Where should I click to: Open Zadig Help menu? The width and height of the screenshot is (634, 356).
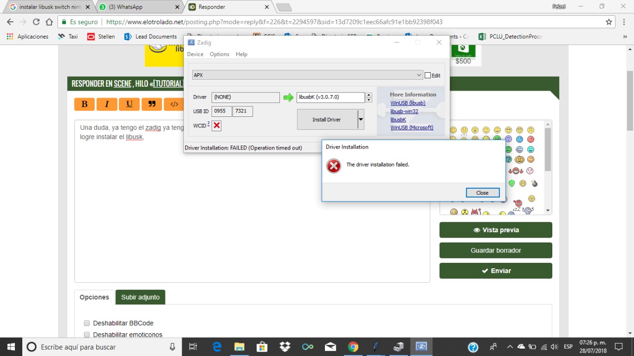coord(241,54)
